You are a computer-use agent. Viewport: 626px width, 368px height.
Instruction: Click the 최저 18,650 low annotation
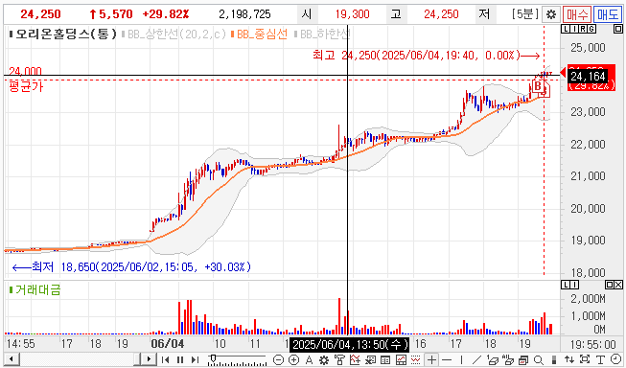coord(131,267)
